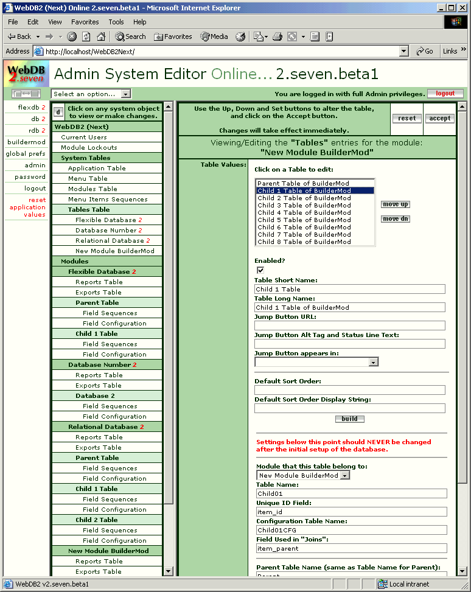Click the Back arrow toolbar button
The image size is (471, 592).
point(19,37)
